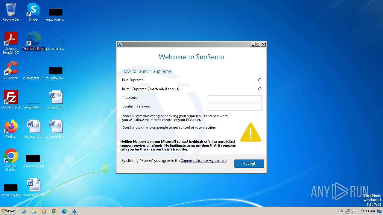Screen dimensions: 383x215
Task: Select the pleaseproc... desktop file
Action: (56, 44)
